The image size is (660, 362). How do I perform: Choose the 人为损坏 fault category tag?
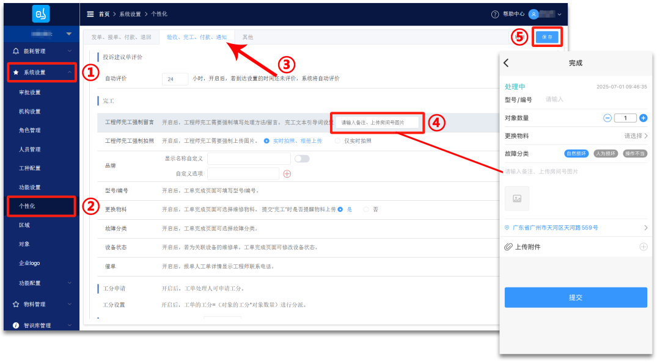(605, 153)
